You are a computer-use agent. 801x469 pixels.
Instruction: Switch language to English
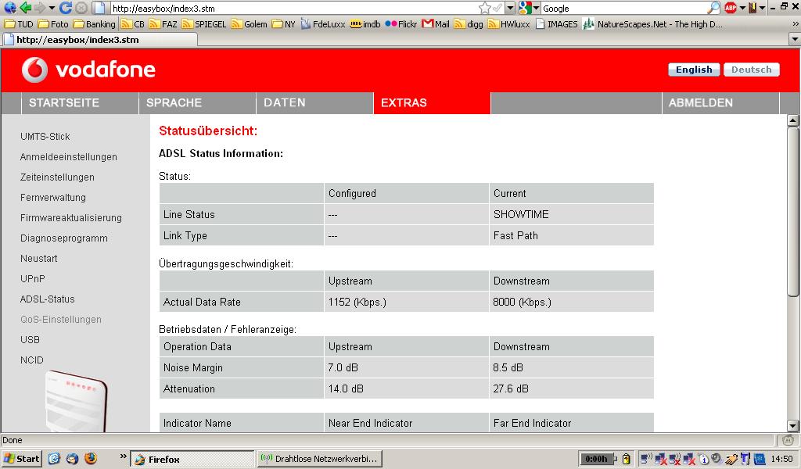(694, 70)
